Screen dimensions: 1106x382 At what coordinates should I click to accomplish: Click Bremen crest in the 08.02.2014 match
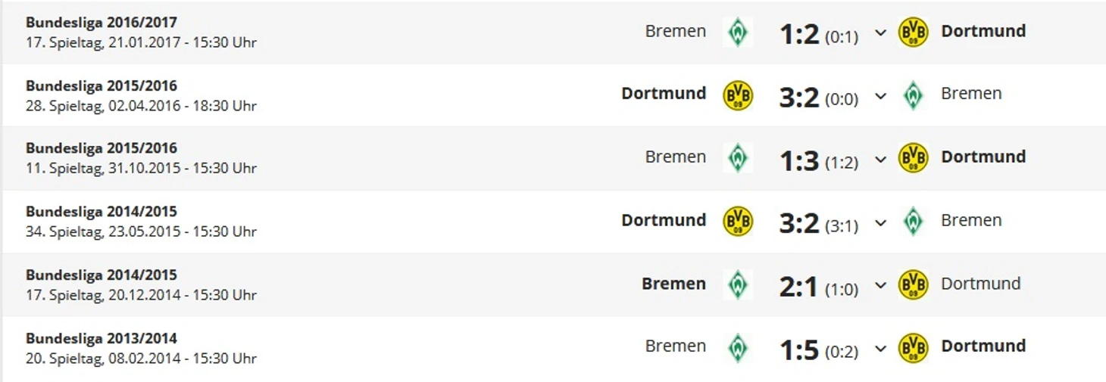(737, 347)
